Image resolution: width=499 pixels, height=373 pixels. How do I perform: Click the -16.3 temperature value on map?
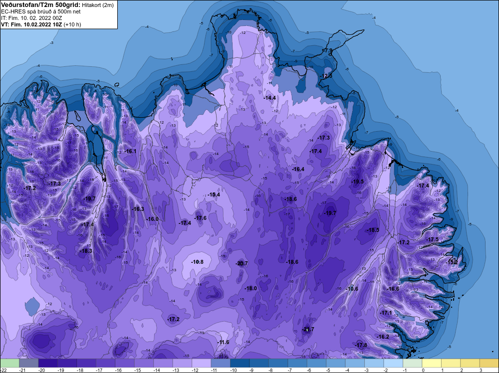[x=138, y=209]
